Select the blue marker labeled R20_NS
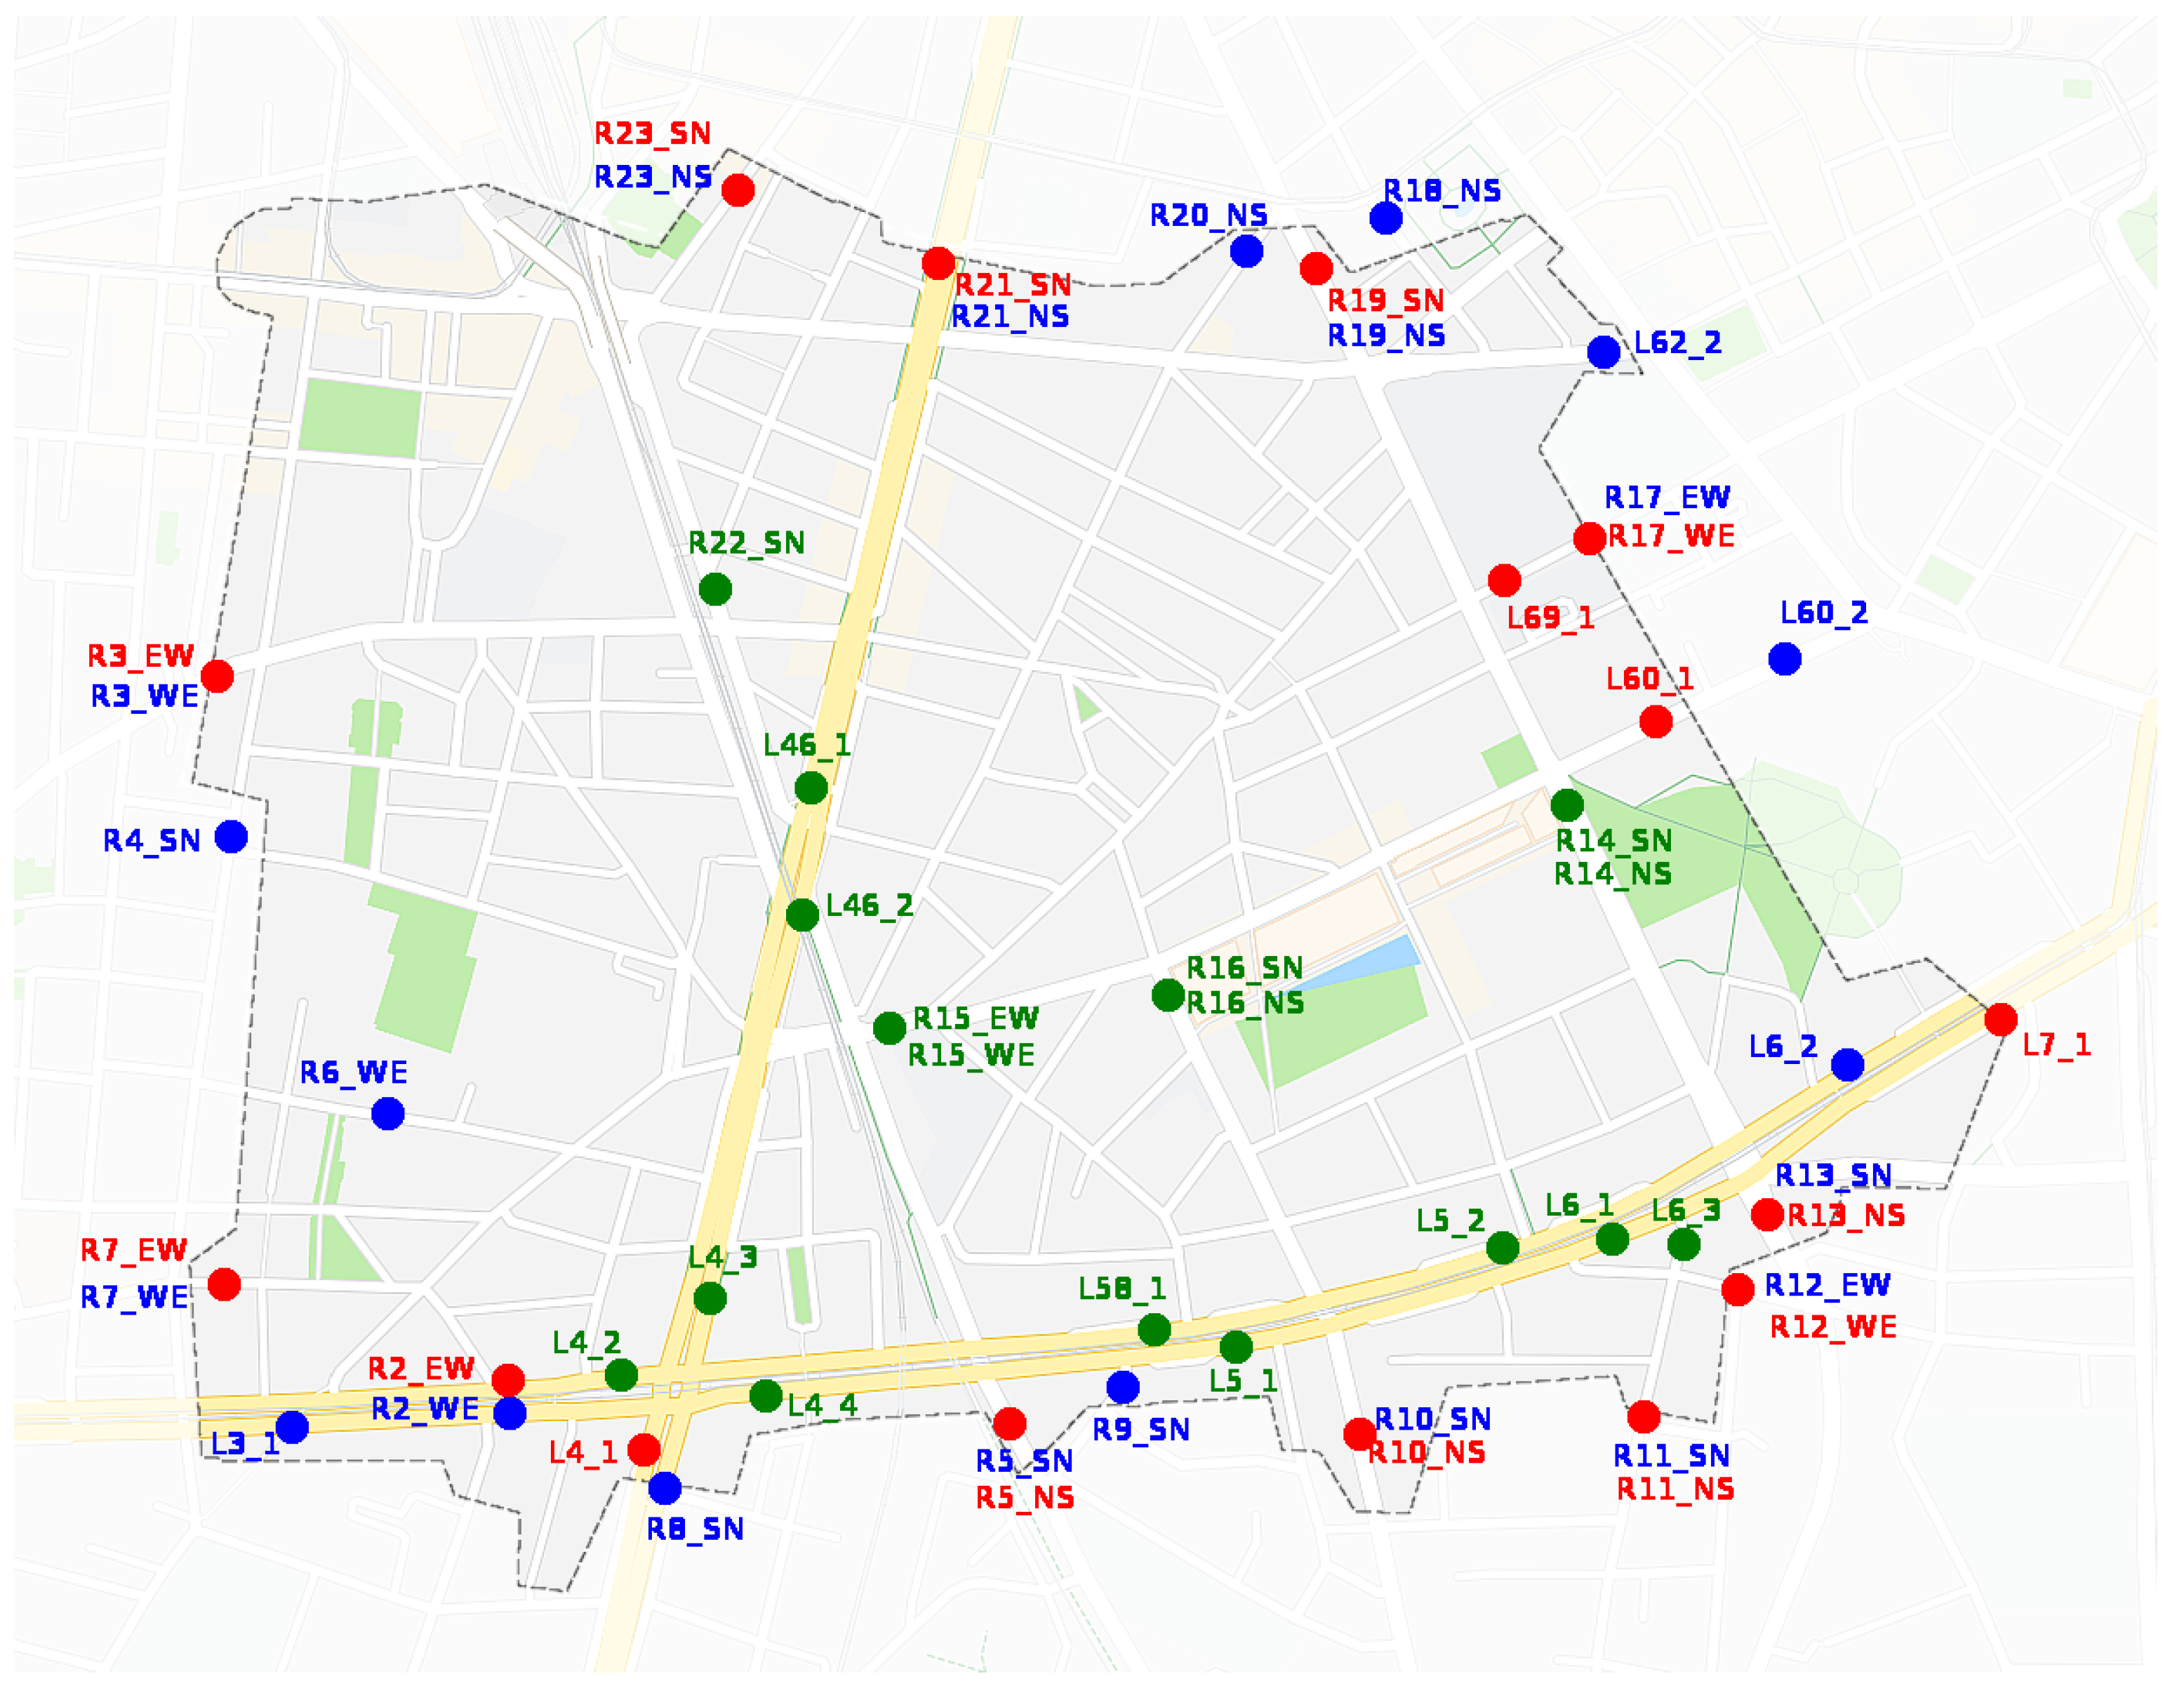Image resolution: width=2184 pixels, height=1695 pixels. pyautogui.click(x=1246, y=251)
